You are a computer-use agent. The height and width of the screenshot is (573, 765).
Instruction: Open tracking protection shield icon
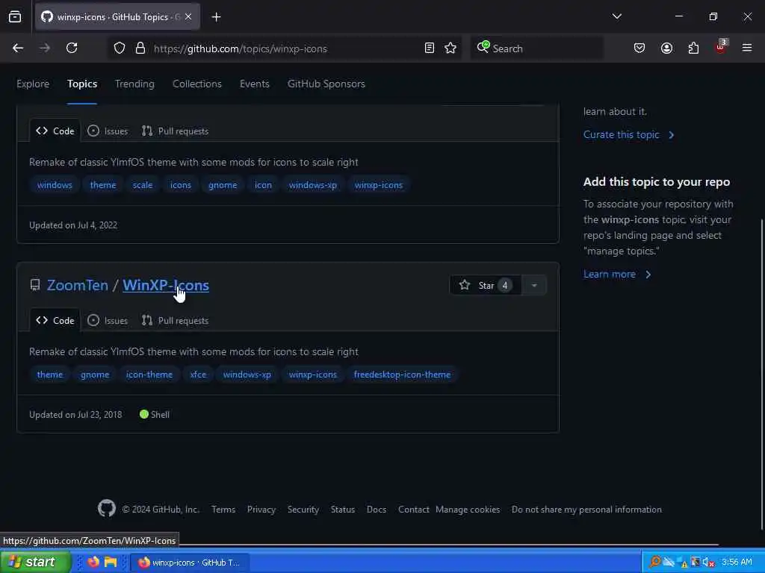pyautogui.click(x=120, y=48)
